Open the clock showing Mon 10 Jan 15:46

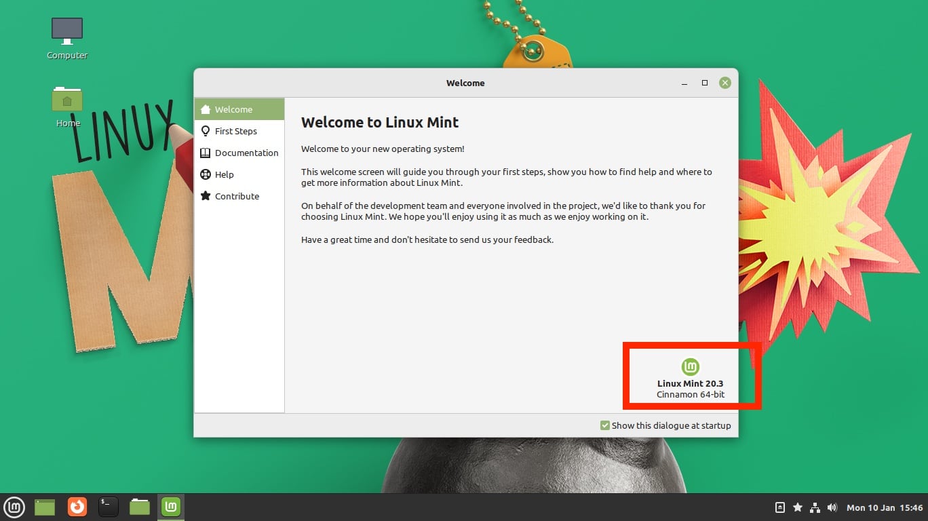[885, 507]
